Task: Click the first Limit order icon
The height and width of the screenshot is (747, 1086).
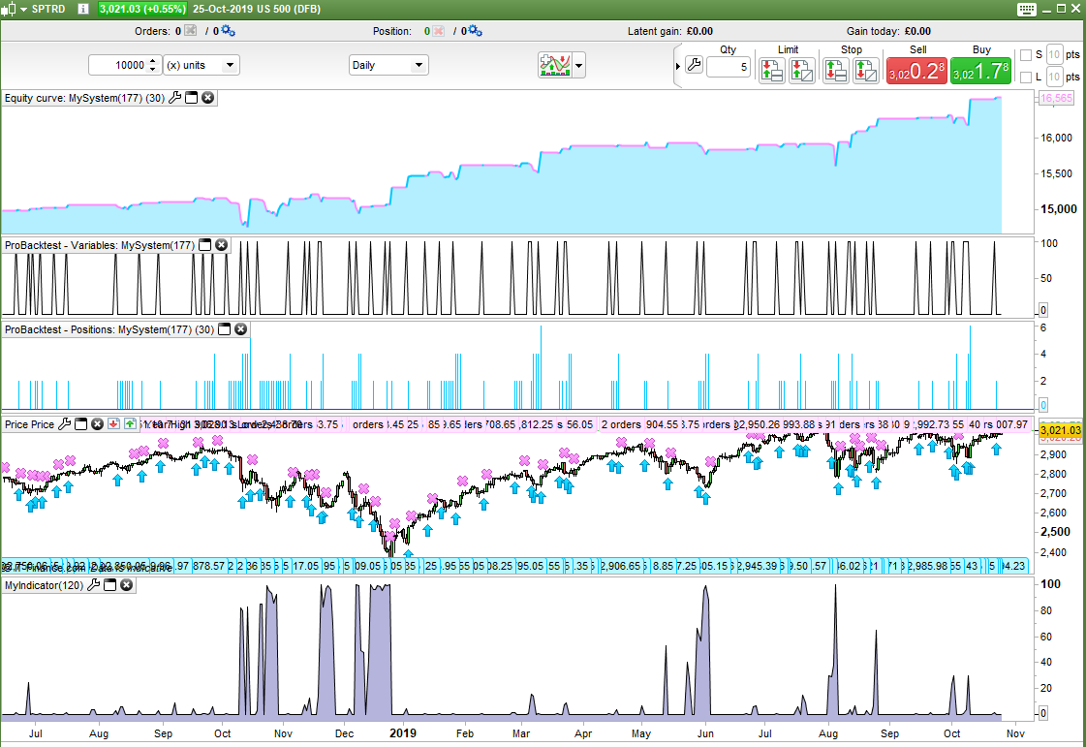Action: coord(771,71)
